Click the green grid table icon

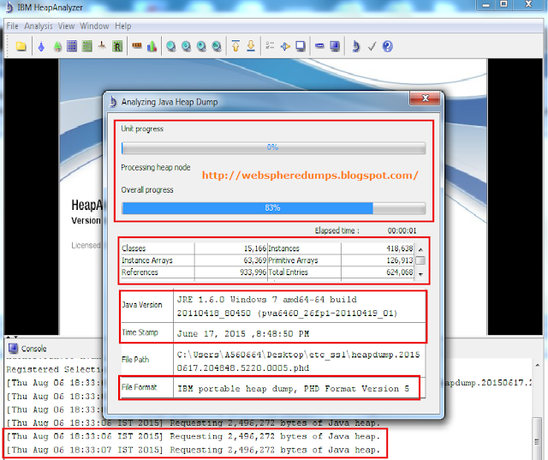click(x=87, y=46)
